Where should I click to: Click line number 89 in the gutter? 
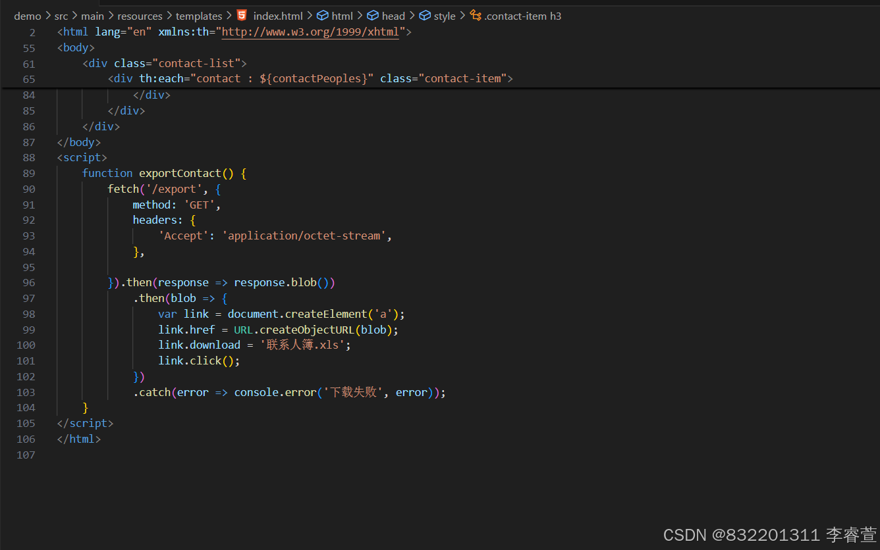click(28, 172)
